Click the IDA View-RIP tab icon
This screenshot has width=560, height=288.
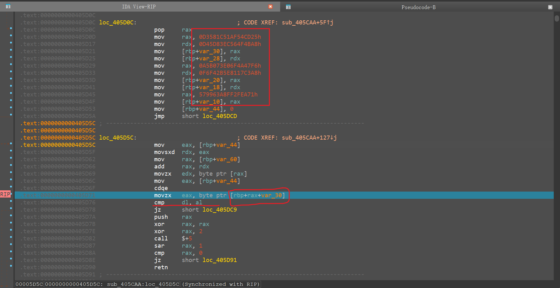(x=8, y=7)
